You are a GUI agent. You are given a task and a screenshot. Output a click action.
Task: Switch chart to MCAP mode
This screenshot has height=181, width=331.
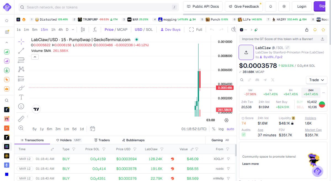pos(122,29)
